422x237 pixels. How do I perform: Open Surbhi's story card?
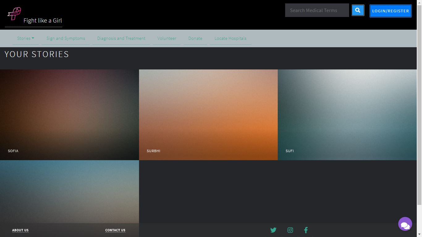(x=208, y=115)
